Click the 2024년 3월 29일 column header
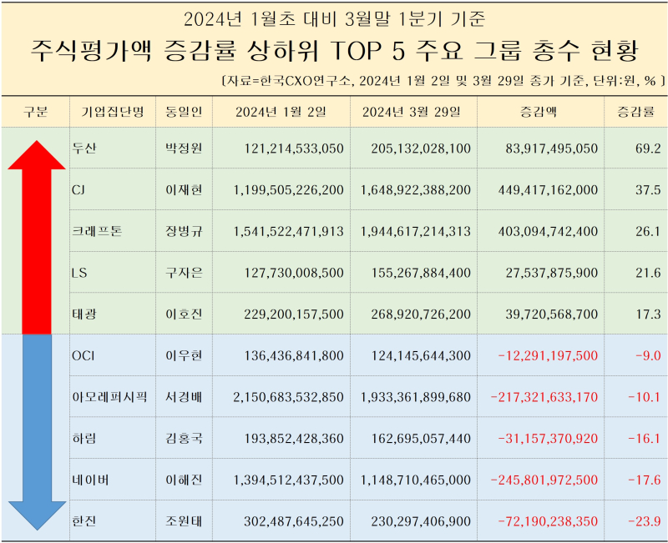668x543 pixels. 412,112
